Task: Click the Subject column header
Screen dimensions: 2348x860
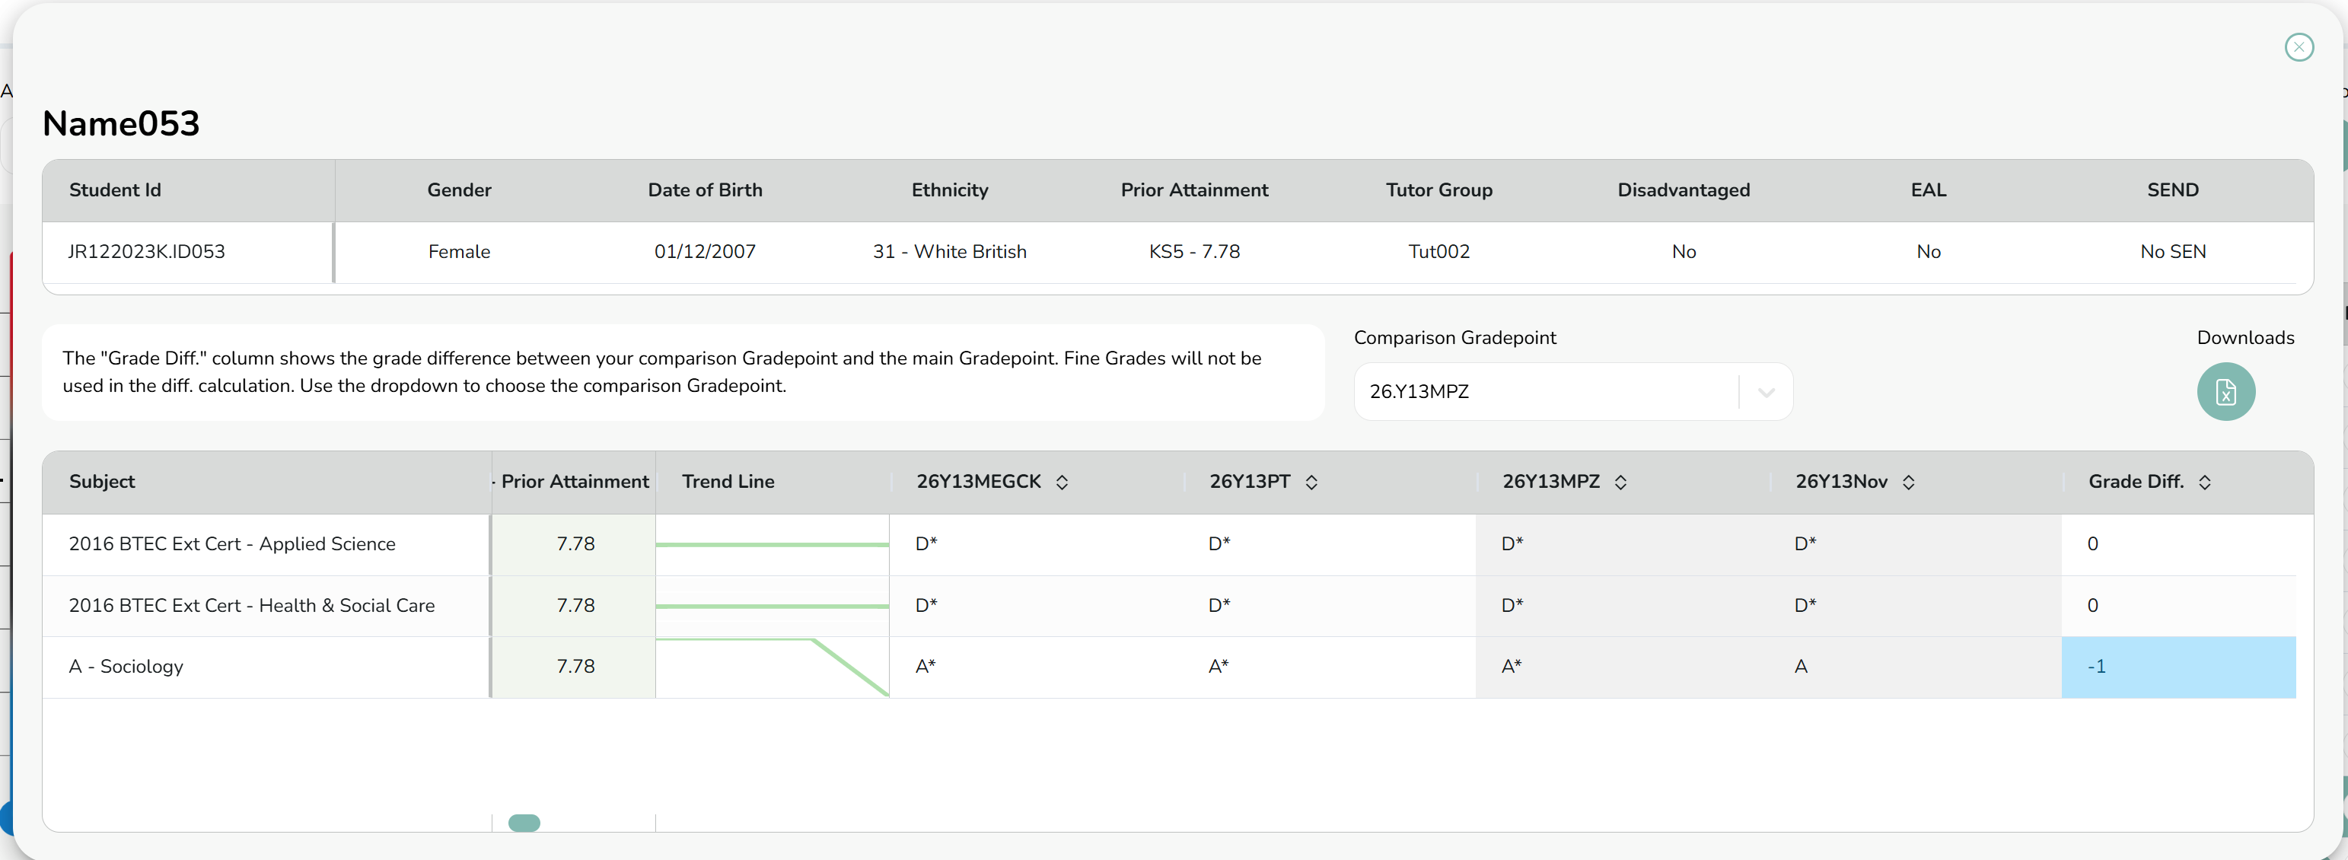Action: (x=102, y=482)
